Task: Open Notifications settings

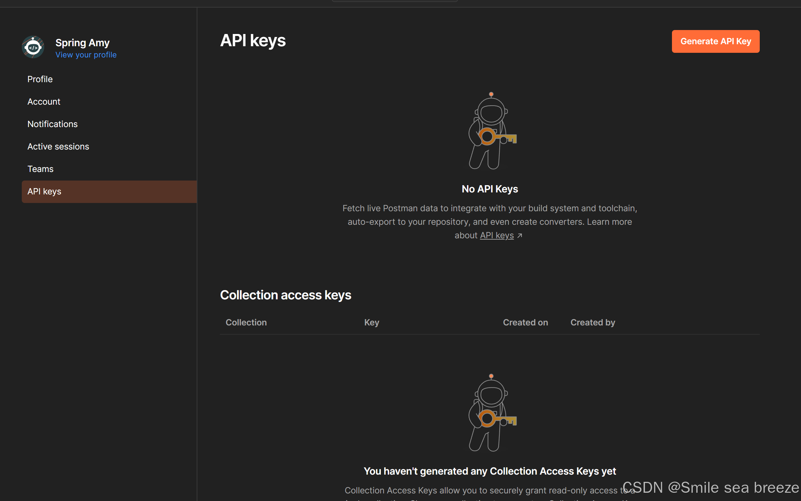Action: coord(52,124)
